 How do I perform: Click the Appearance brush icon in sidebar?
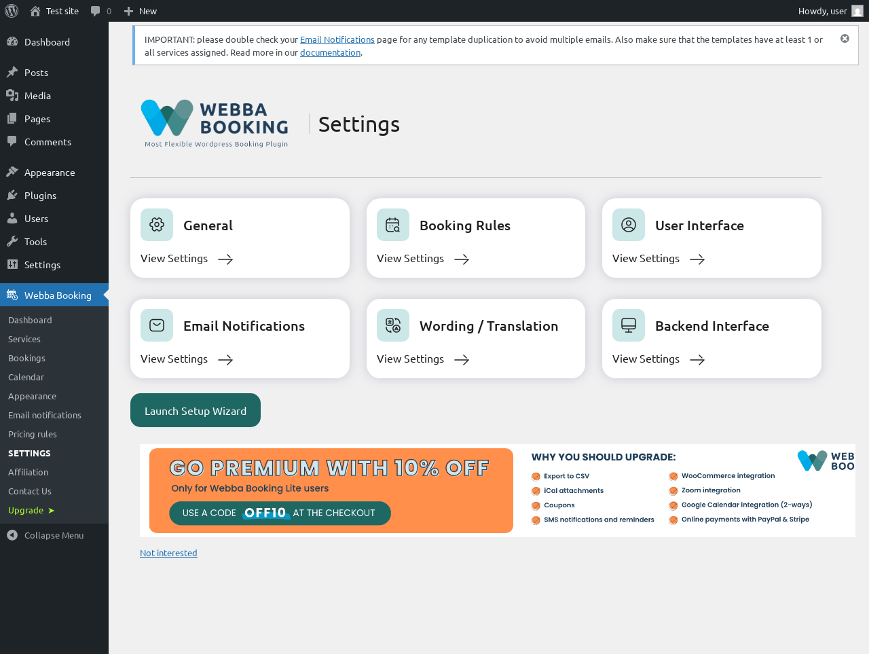tap(12, 172)
